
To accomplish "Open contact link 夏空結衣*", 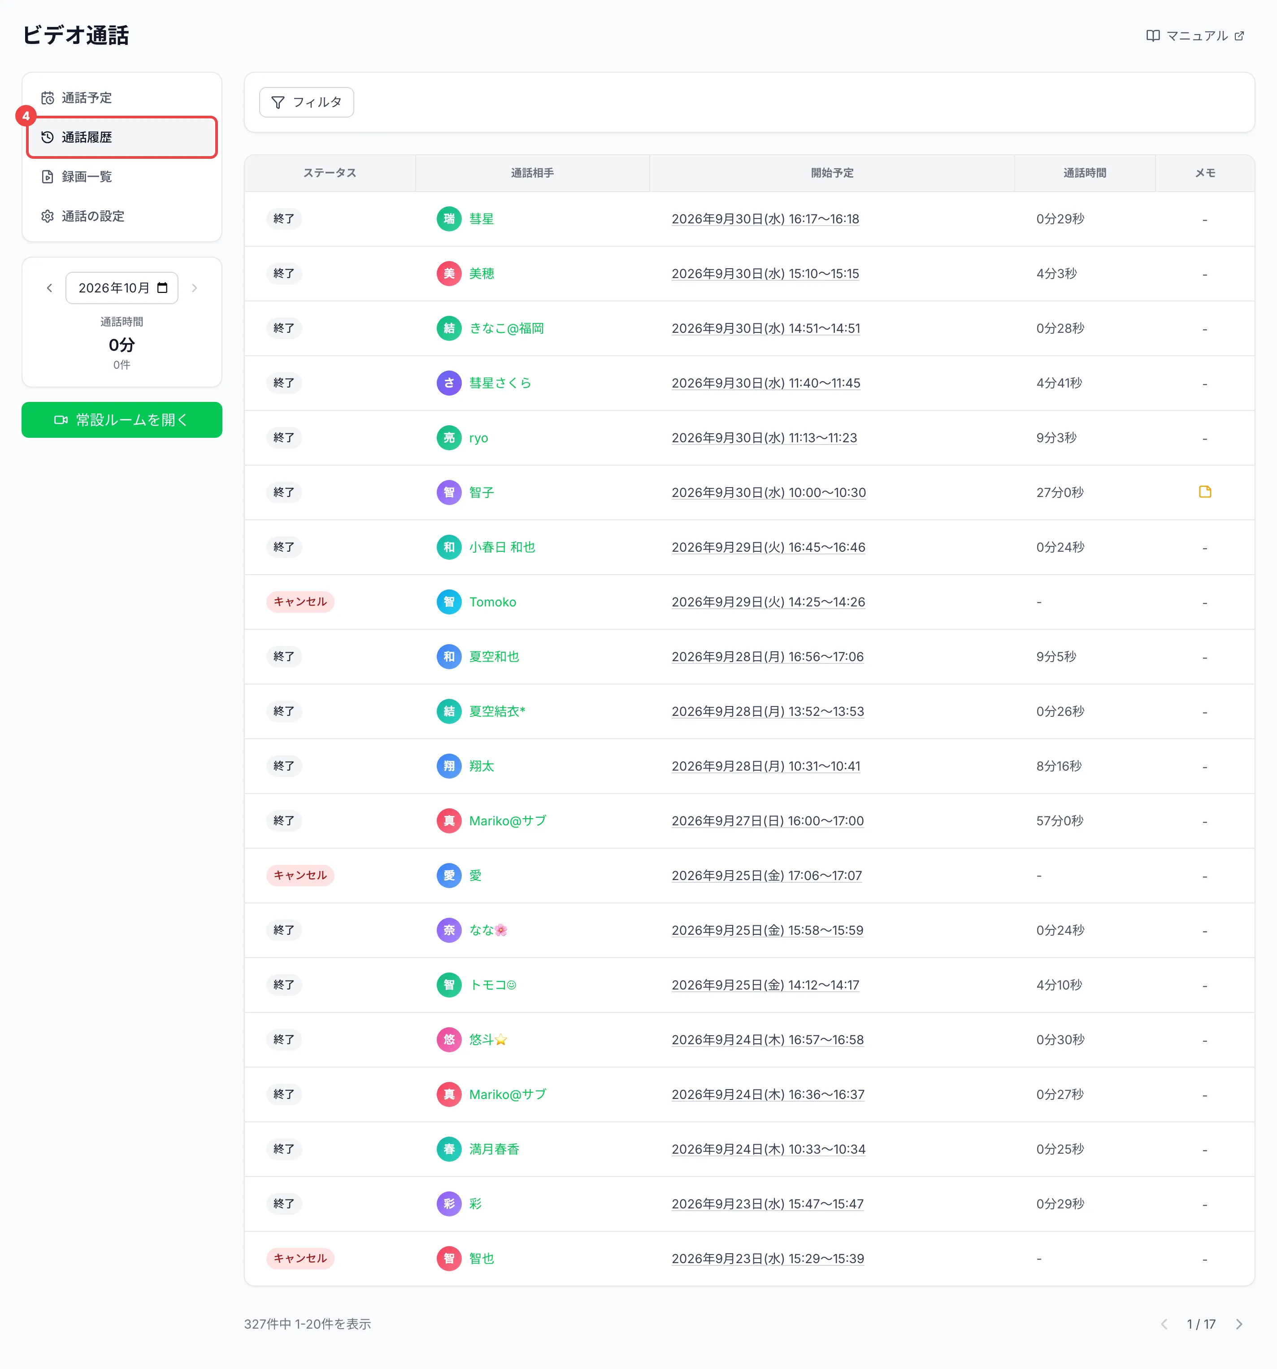I will (x=497, y=711).
